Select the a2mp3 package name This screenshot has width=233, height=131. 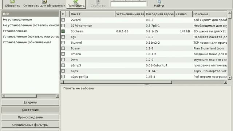[76, 65]
